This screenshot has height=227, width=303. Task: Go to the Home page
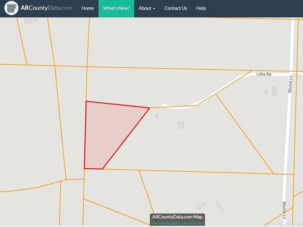point(88,8)
